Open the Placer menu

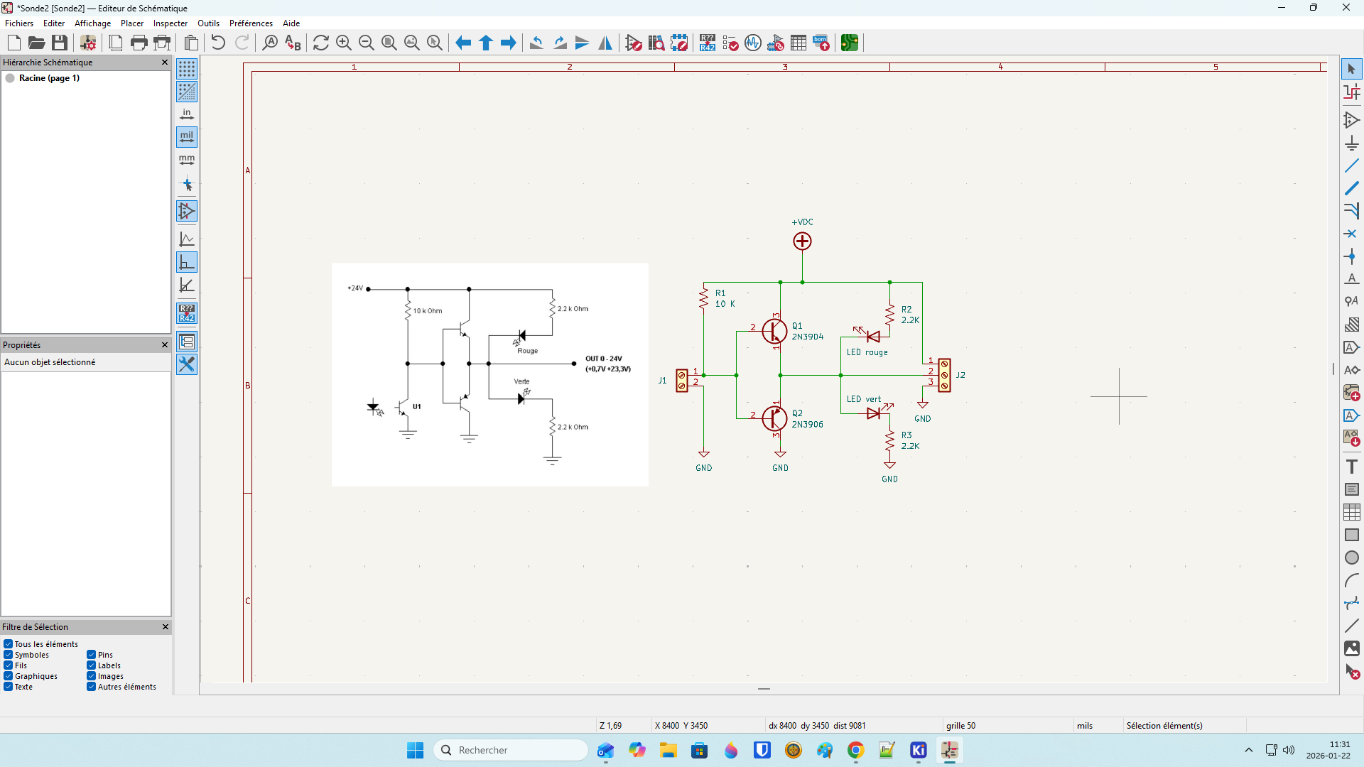tap(131, 23)
